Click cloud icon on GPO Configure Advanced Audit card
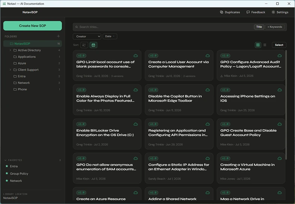This screenshot has height=204, width=295. pyautogui.click(x=280, y=56)
